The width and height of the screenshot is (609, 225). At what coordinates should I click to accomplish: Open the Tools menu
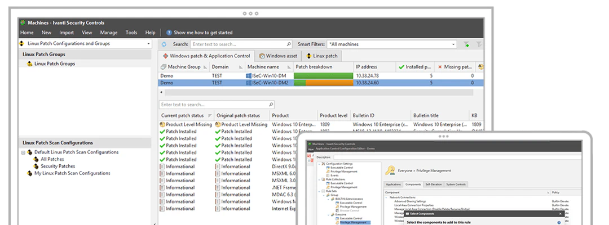pos(131,33)
